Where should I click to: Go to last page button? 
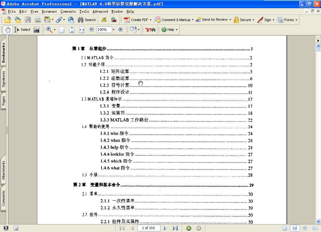[176, 228]
